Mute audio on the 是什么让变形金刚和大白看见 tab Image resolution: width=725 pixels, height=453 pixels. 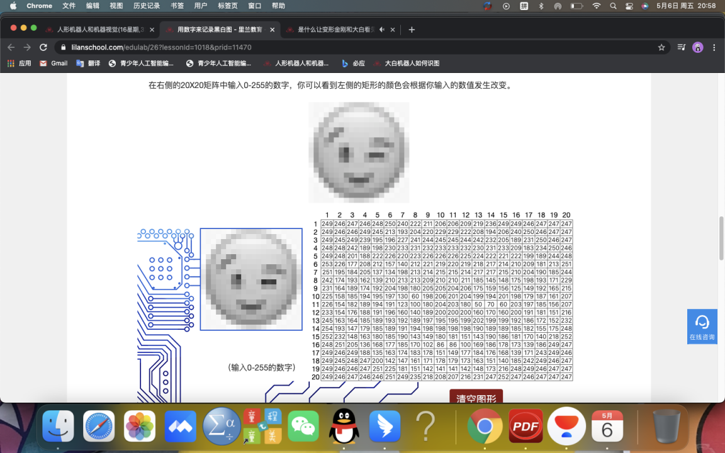tap(382, 30)
